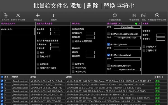Image resolution: width=168 pixels, height=105 pixels.
Task: Enable the {Exif}/ApertureValue checkbox
Action: point(108,66)
